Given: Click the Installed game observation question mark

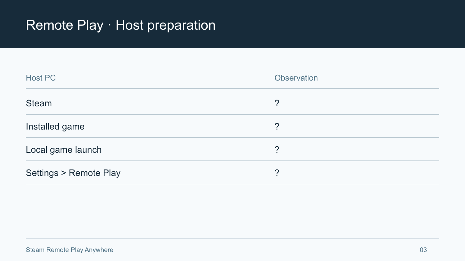Looking at the screenshot, I should [277, 127].
